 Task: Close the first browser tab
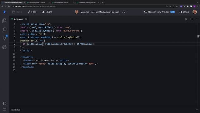24,3
